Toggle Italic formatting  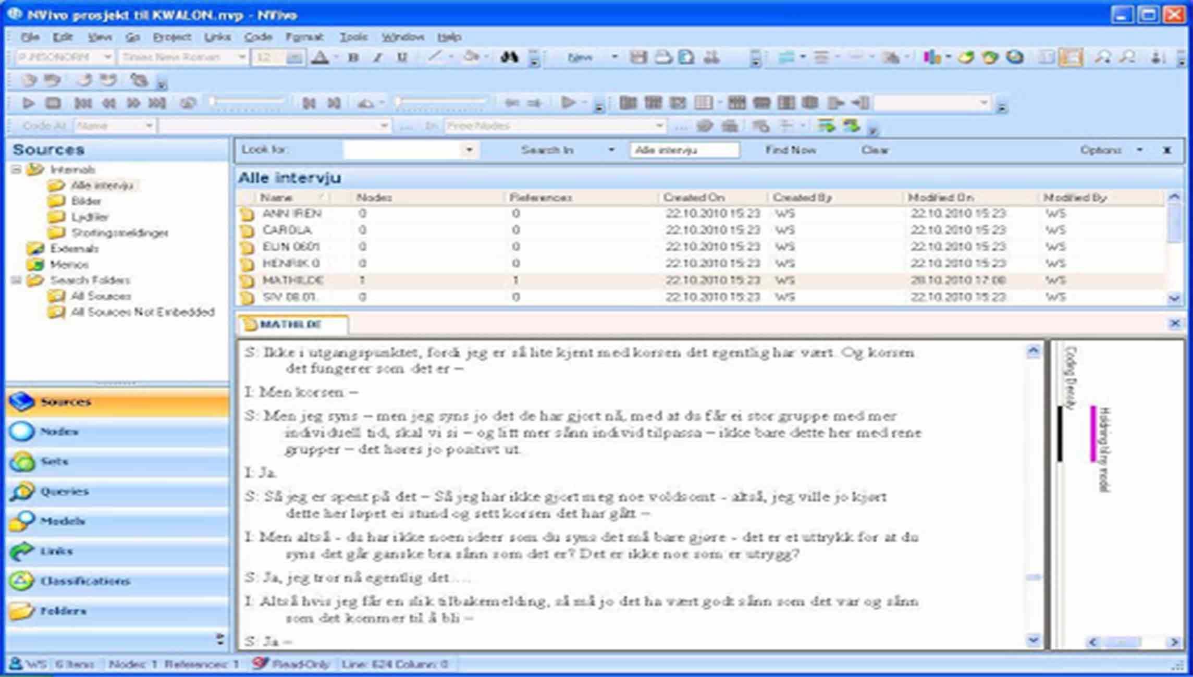coord(377,57)
